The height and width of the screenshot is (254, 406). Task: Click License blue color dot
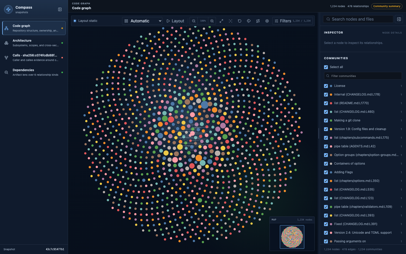(331, 86)
